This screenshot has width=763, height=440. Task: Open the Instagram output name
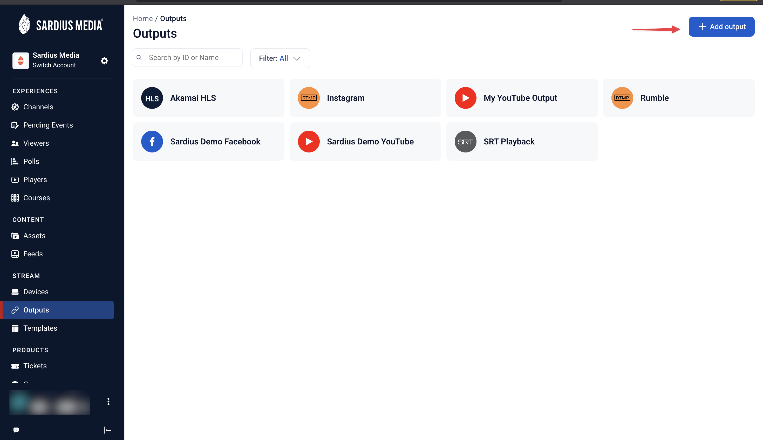pos(346,98)
